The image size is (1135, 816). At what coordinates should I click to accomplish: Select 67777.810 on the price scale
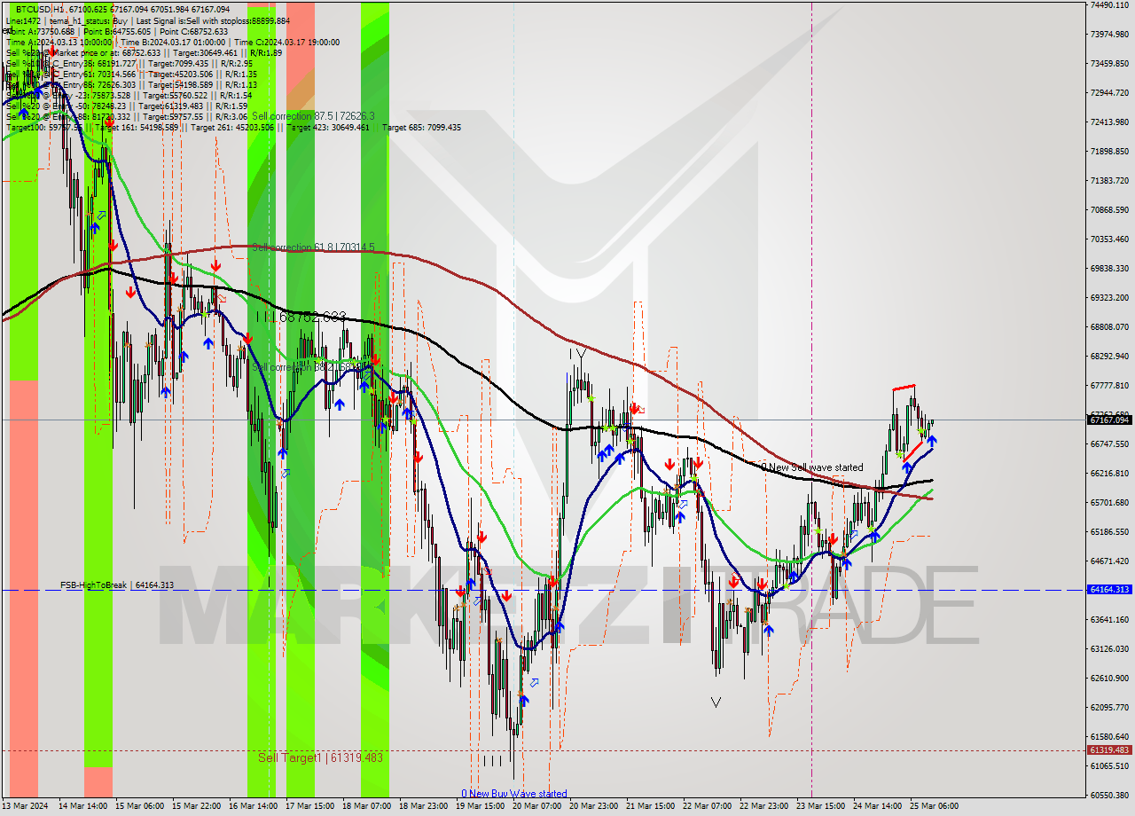(1108, 386)
